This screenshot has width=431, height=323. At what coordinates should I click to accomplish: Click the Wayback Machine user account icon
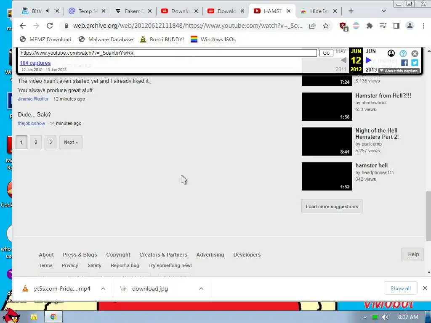click(391, 53)
